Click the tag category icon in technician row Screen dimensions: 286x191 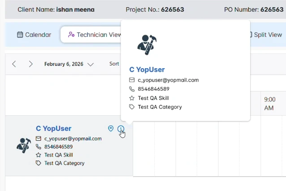click(x=38, y=163)
